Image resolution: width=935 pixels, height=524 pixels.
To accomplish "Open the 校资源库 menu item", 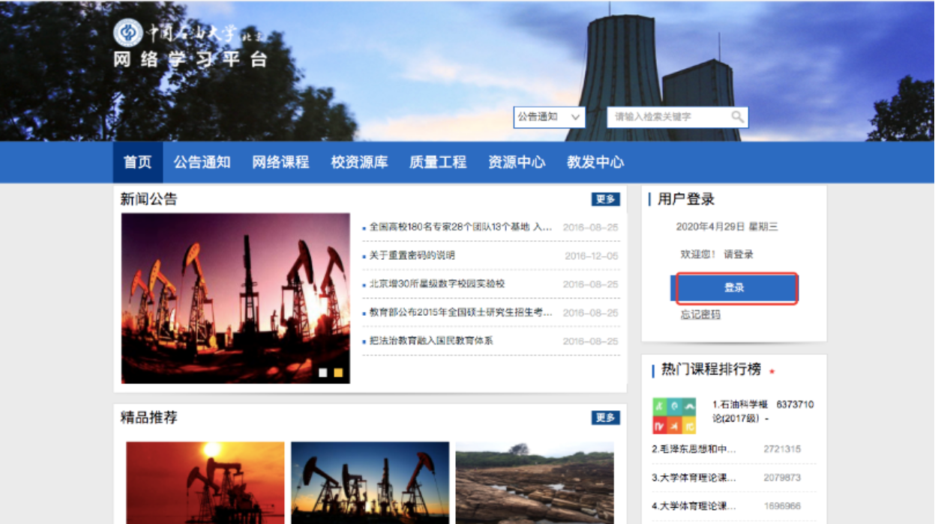I will point(359,162).
